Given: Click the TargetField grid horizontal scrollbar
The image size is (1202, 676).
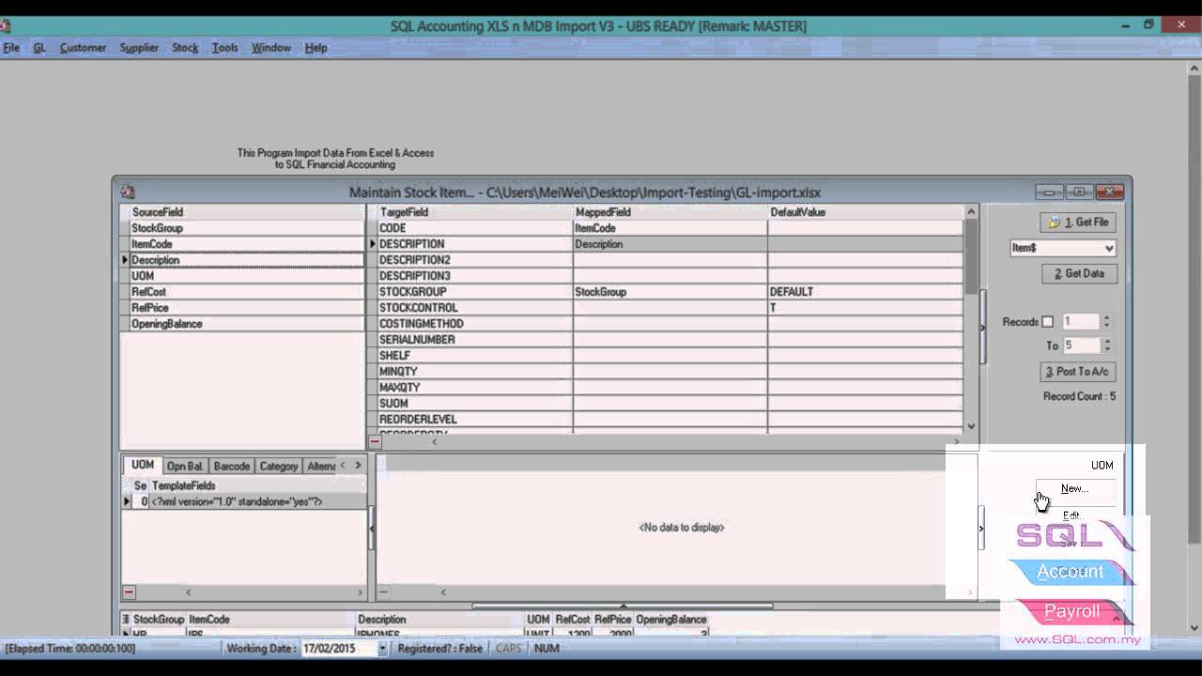Looking at the screenshot, I should [695, 441].
